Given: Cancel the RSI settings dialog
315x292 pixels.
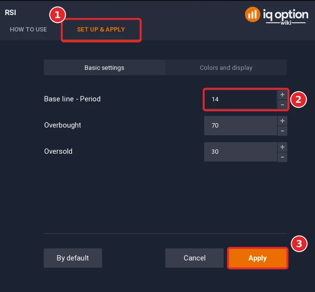Looking at the screenshot, I should [x=194, y=258].
